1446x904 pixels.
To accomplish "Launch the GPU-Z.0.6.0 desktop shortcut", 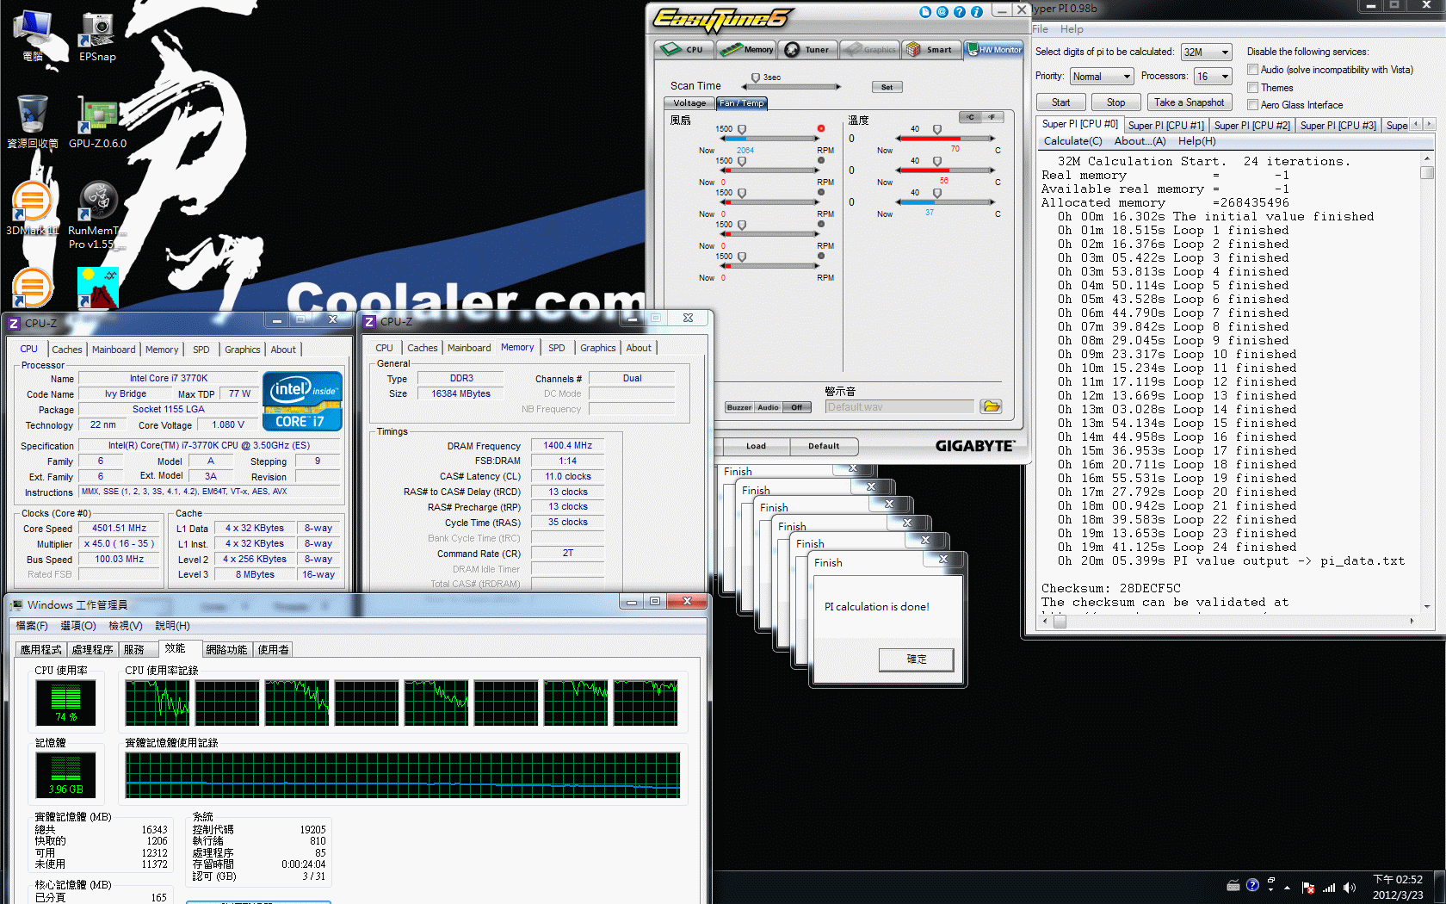I will point(97,121).
